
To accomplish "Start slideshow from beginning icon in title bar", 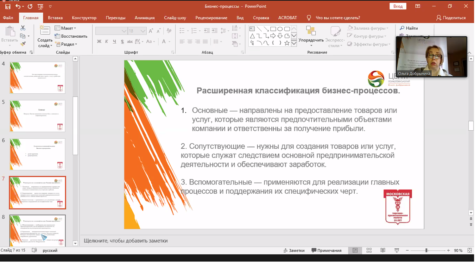I will (40, 6).
